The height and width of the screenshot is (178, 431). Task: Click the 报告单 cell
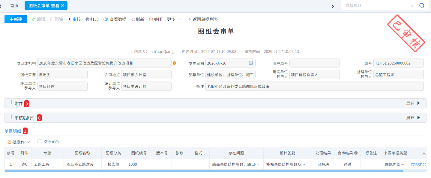click(x=113, y=164)
